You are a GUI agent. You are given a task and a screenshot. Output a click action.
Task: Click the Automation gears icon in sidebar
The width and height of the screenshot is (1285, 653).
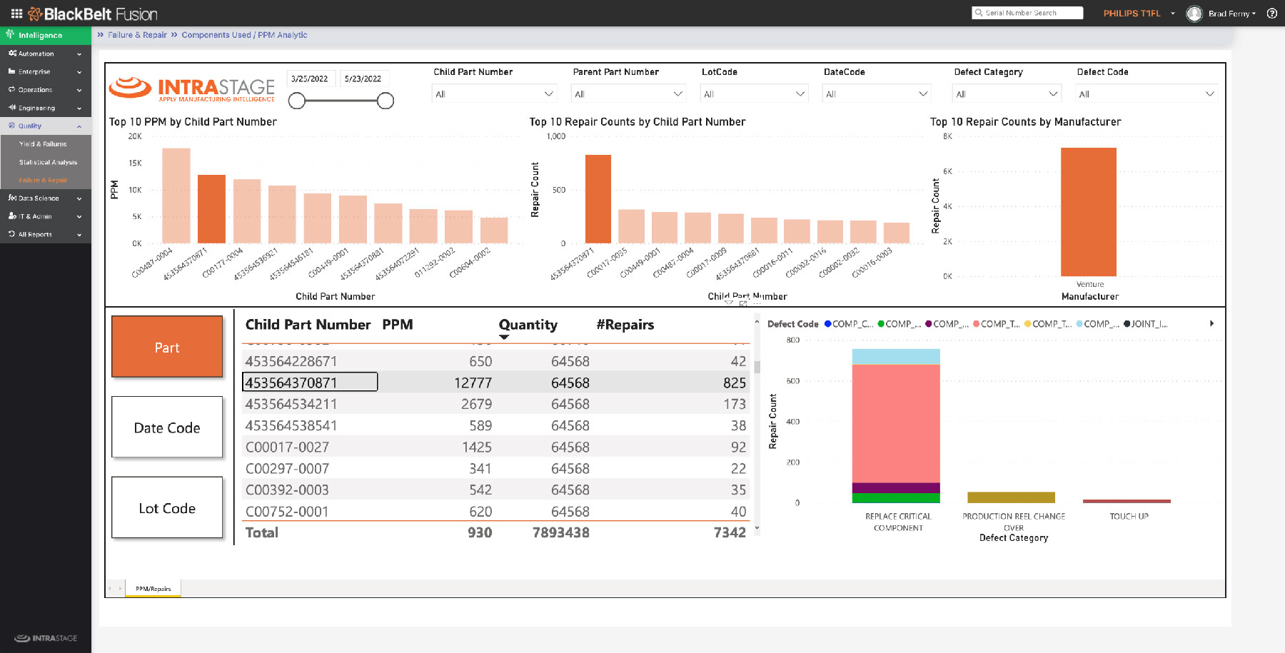coord(12,54)
